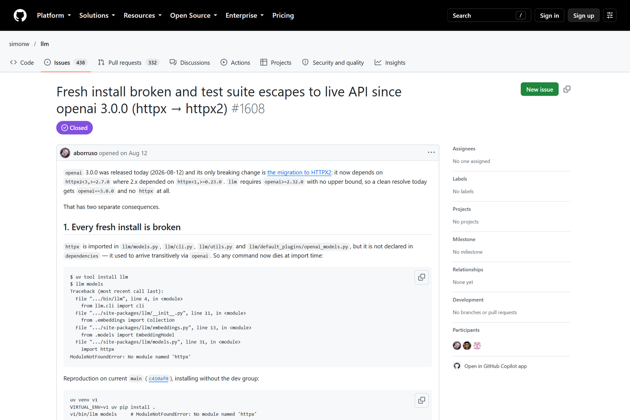
Task: Click the Search input field
Action: [489, 15]
